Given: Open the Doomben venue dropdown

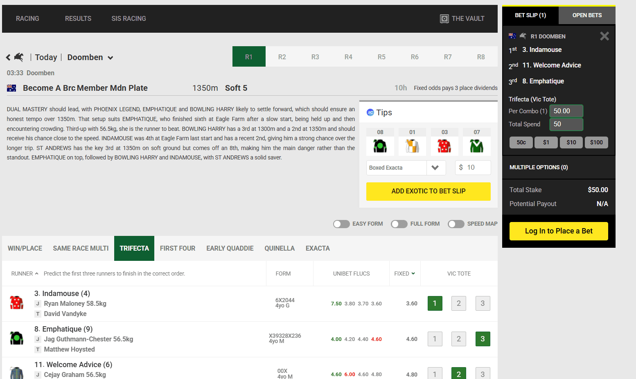Looking at the screenshot, I should pyautogui.click(x=90, y=58).
